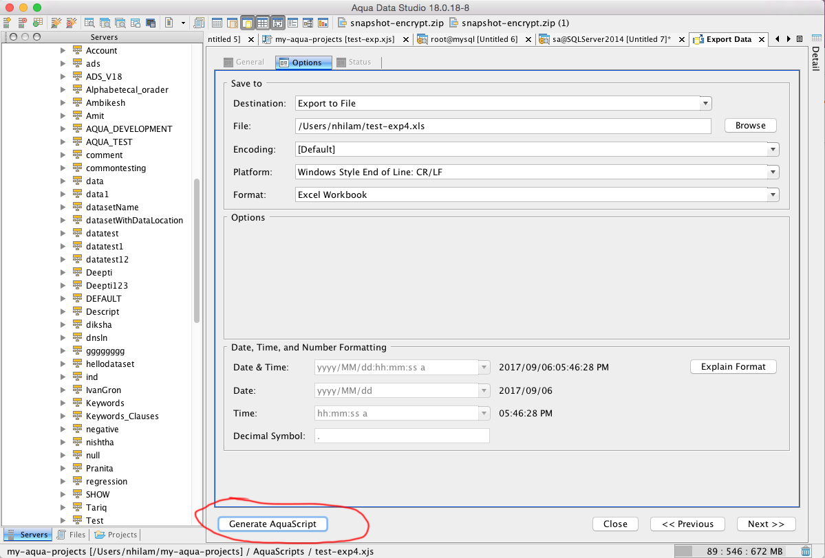Image resolution: width=825 pixels, height=558 pixels.
Task: Click the Browse button
Action: (750, 126)
